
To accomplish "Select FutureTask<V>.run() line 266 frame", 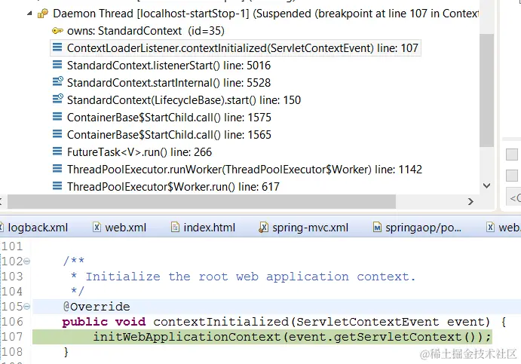I will (139, 152).
